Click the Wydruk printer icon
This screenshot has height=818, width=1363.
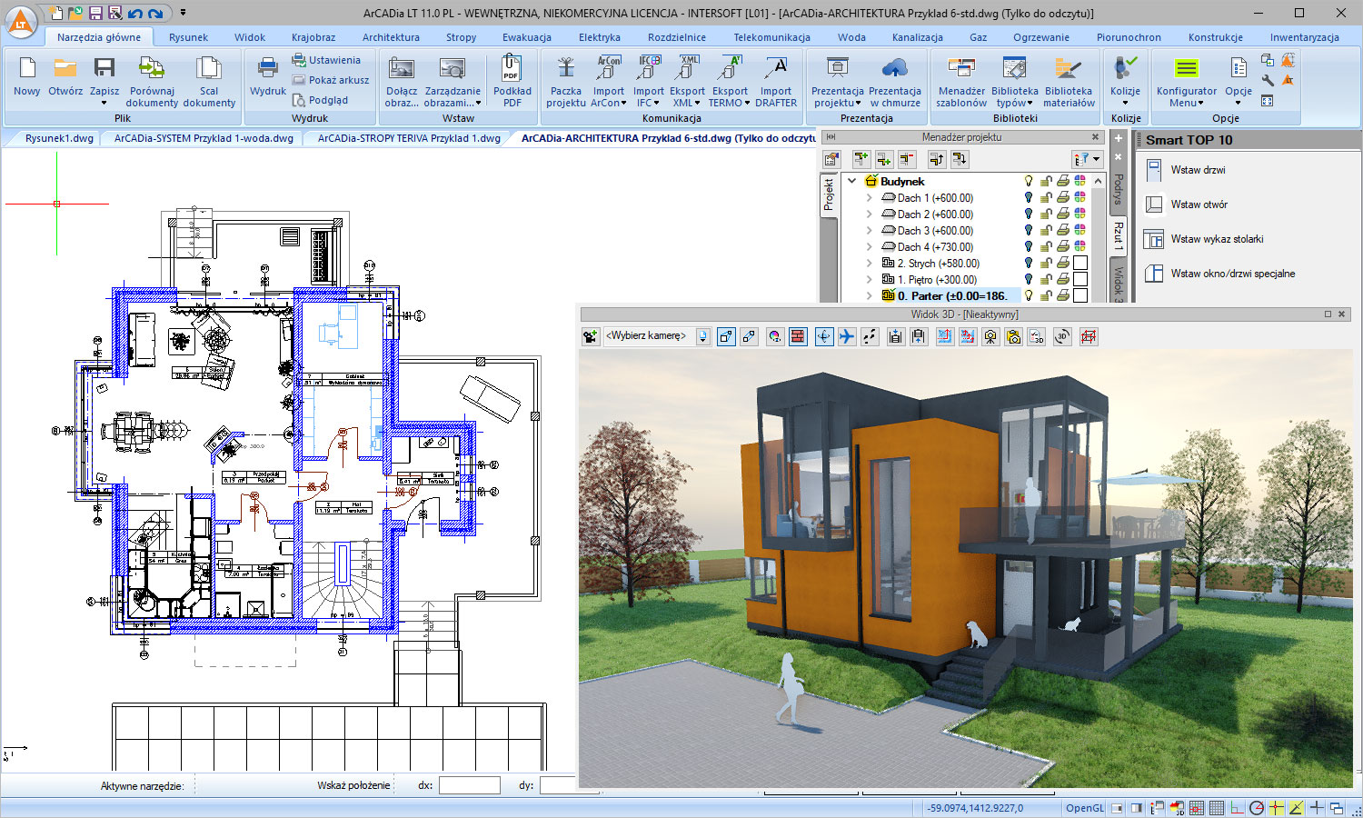[x=267, y=69]
